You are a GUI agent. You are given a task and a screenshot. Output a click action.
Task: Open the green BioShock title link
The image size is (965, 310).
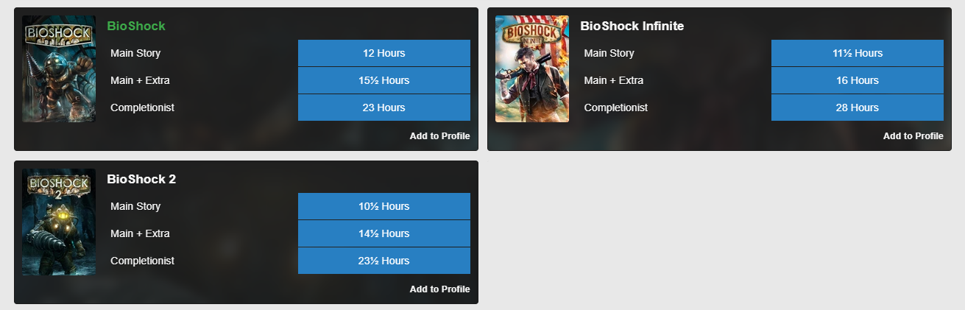pyautogui.click(x=136, y=27)
